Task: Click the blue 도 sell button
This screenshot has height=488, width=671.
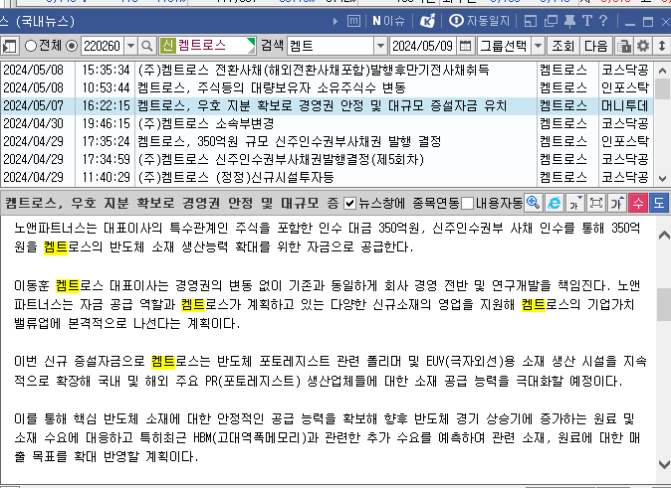Action: point(659,203)
